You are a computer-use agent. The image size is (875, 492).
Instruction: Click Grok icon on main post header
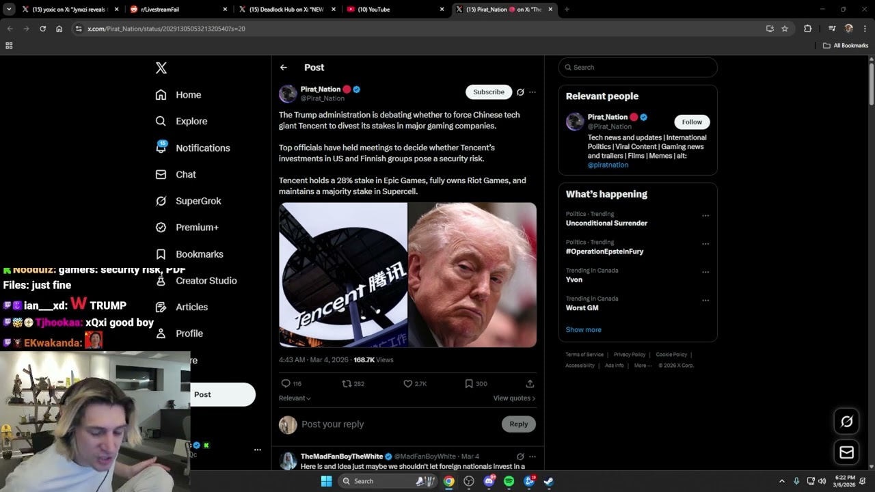point(520,92)
